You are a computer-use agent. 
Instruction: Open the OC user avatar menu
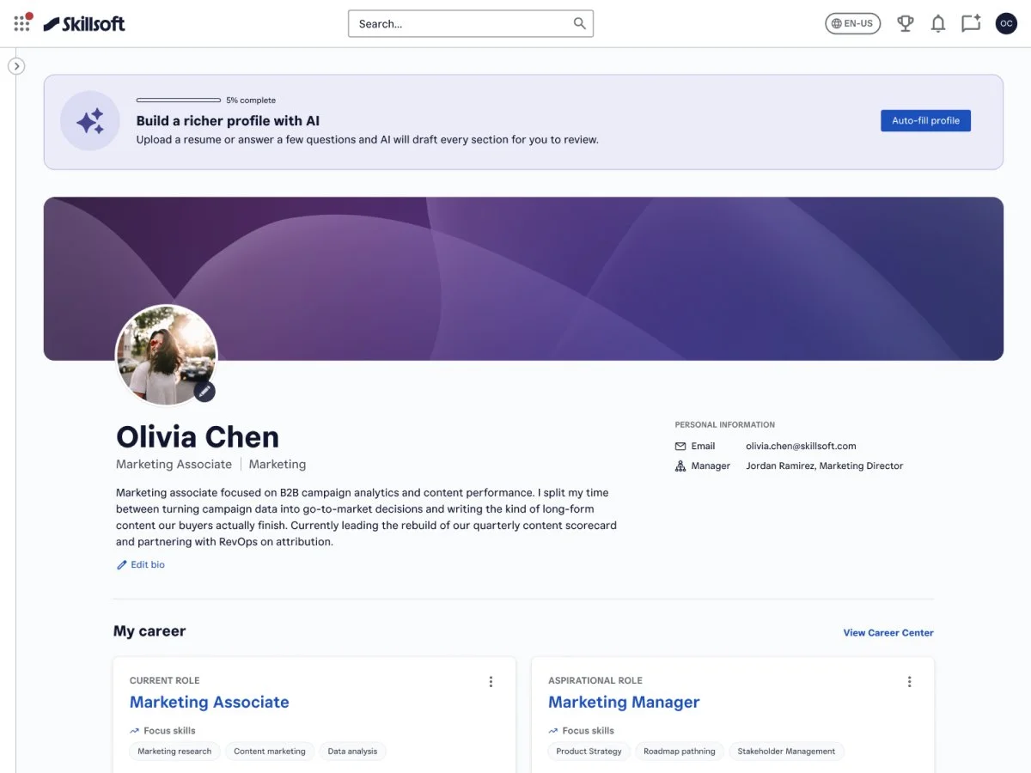point(1006,23)
